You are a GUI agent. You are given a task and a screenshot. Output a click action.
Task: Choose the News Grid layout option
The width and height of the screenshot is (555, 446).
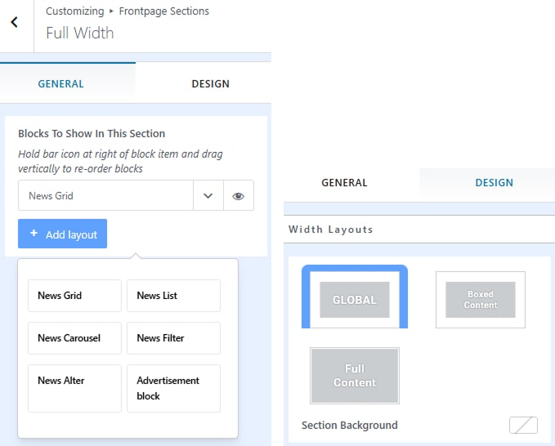tap(74, 296)
